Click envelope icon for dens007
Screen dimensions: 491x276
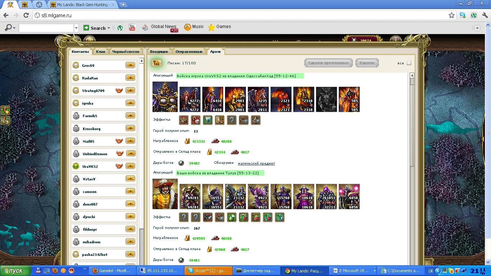[x=130, y=204]
